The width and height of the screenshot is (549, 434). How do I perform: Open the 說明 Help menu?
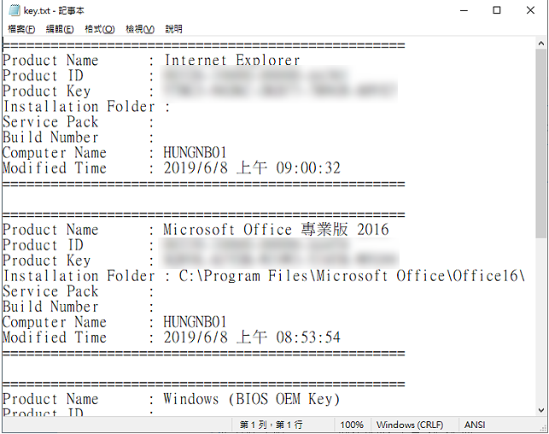coord(173,29)
